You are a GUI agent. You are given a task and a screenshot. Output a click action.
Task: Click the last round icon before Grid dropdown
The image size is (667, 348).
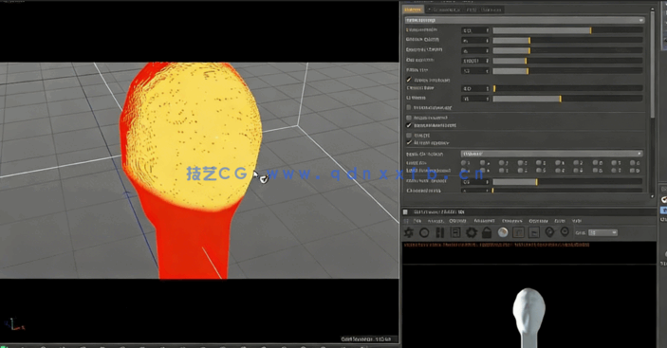point(565,231)
